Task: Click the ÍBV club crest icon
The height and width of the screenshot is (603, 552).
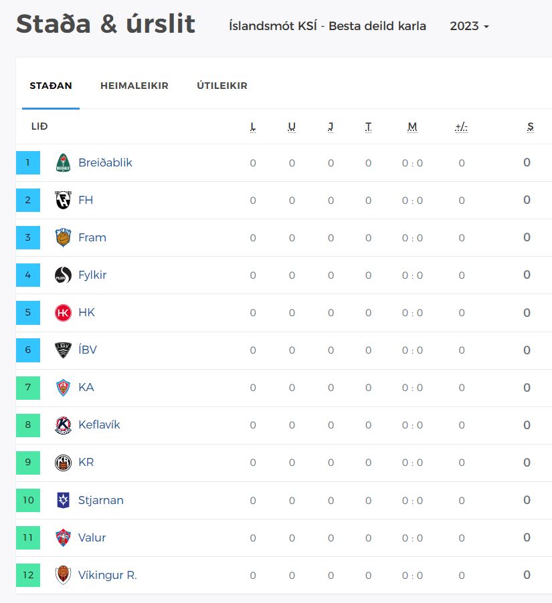Action: (x=63, y=350)
